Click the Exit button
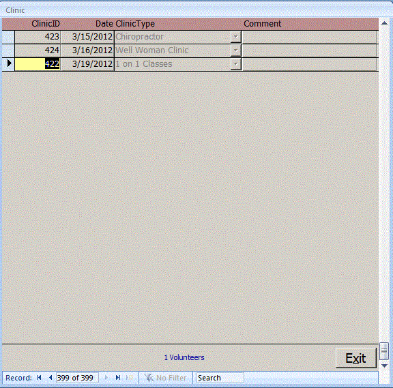This screenshot has height=388, width=393. [356, 358]
